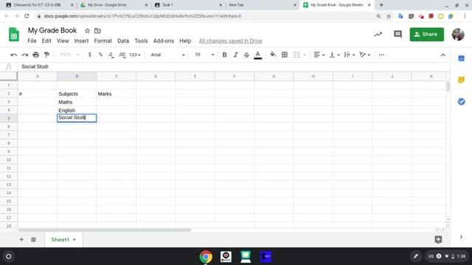Click All changes saved in Drive link
Viewport: 472px width, 265px height.
coord(231,41)
